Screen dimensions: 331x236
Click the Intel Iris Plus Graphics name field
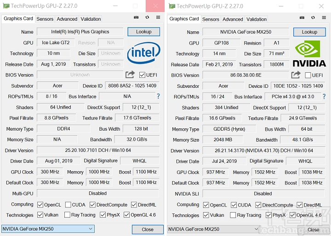point(80,32)
